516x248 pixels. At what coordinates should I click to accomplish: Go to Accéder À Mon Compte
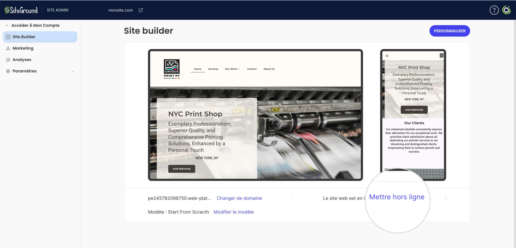pyautogui.click(x=35, y=25)
